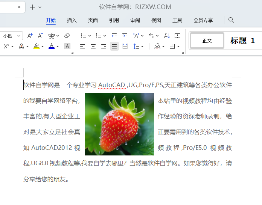This screenshot has width=262, height=205.
Task: Click the paragraph shading fill icon
Action: 157,46
